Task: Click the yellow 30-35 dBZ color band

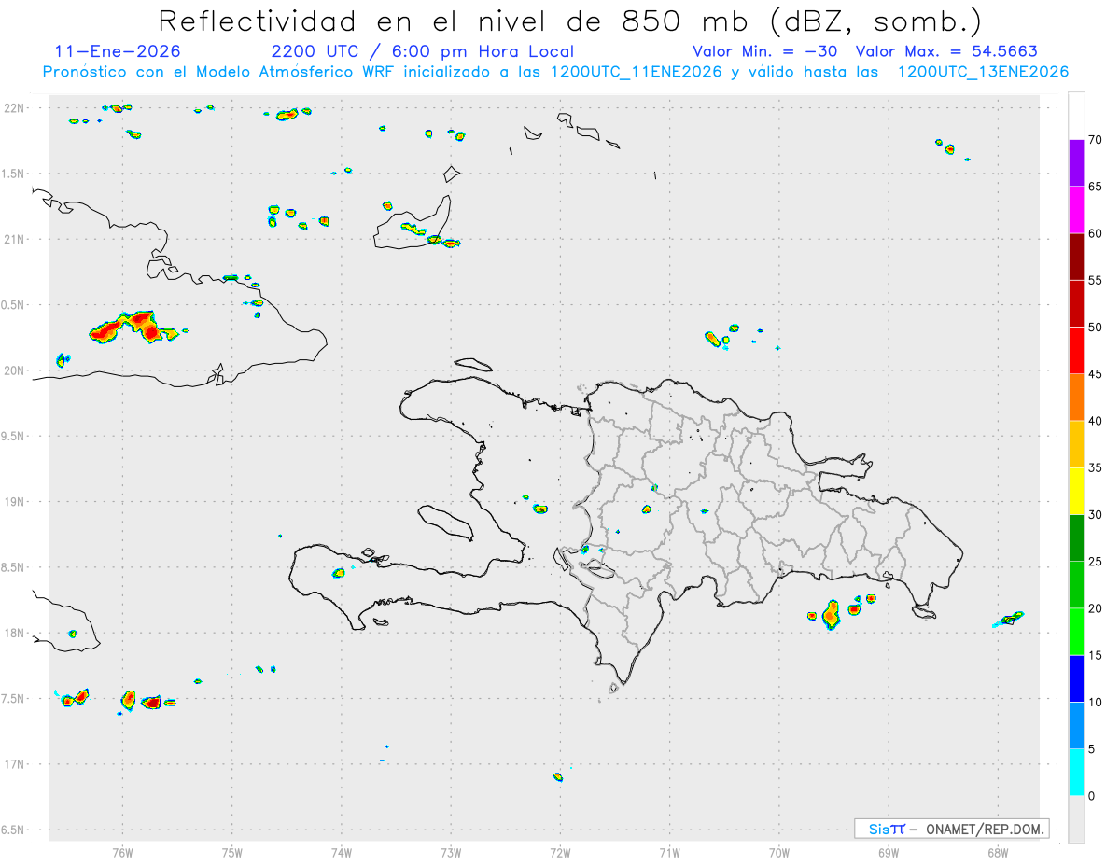Action: [1076, 491]
